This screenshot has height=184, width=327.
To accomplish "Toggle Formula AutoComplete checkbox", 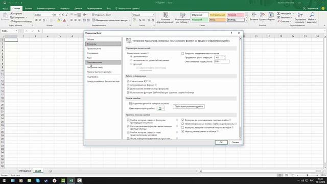I will pyautogui.click(x=128, y=85).
